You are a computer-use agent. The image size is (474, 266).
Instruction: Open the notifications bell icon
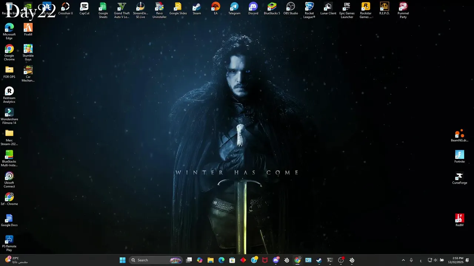[467, 260]
